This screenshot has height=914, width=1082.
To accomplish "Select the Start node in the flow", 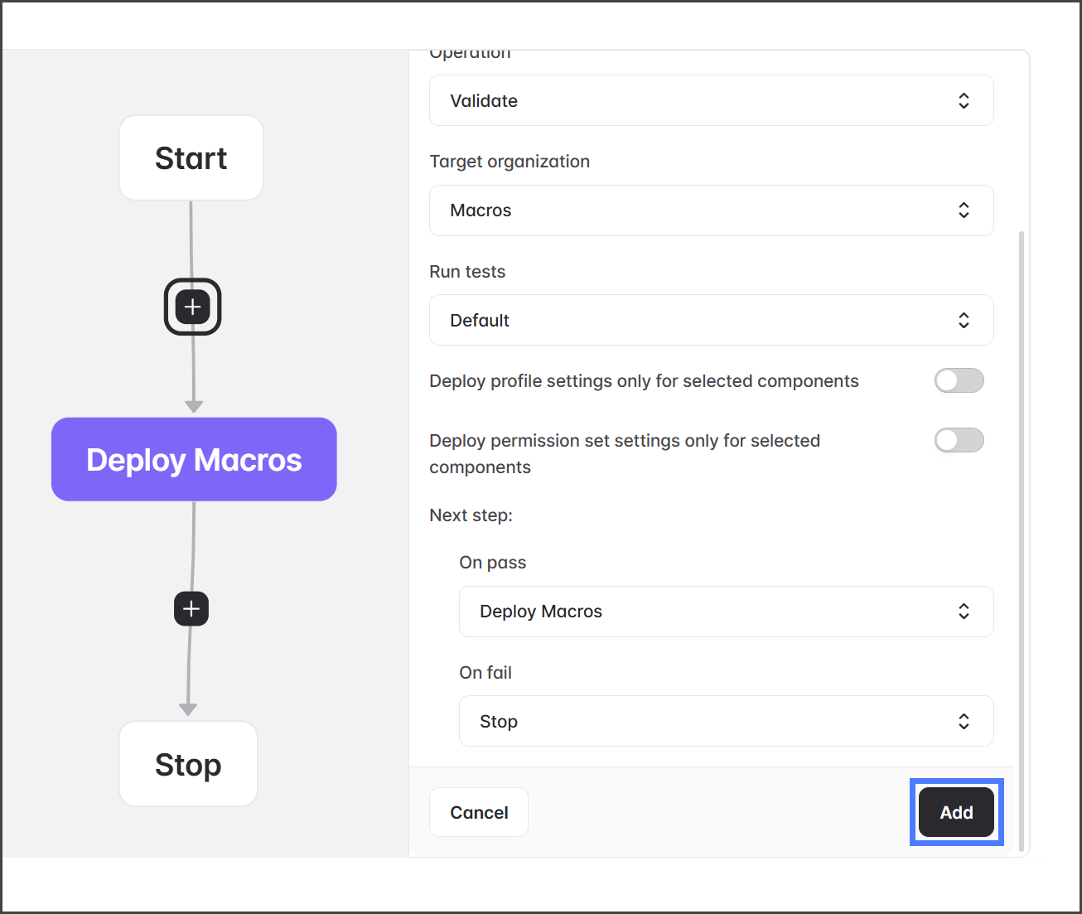I will (x=191, y=157).
